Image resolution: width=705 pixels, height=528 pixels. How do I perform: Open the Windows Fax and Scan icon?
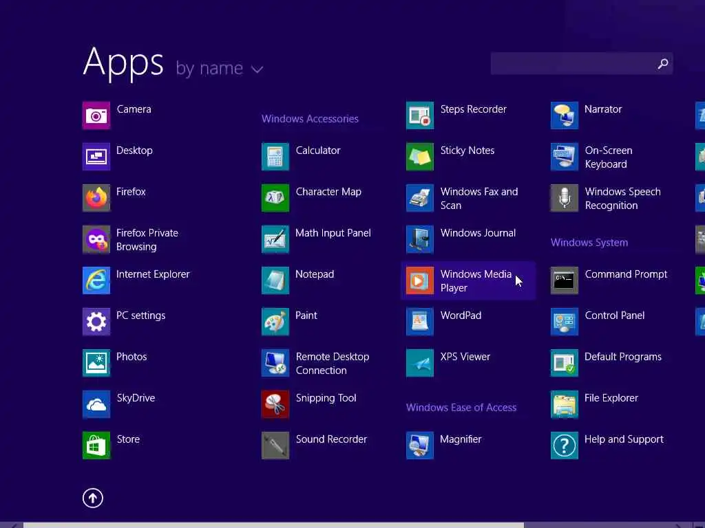click(420, 198)
